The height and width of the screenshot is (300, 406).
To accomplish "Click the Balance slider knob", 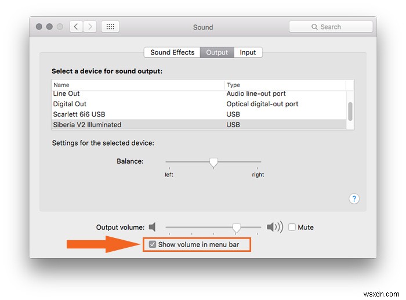I will [x=213, y=163].
